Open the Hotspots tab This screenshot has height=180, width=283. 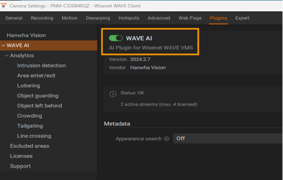[129, 18]
